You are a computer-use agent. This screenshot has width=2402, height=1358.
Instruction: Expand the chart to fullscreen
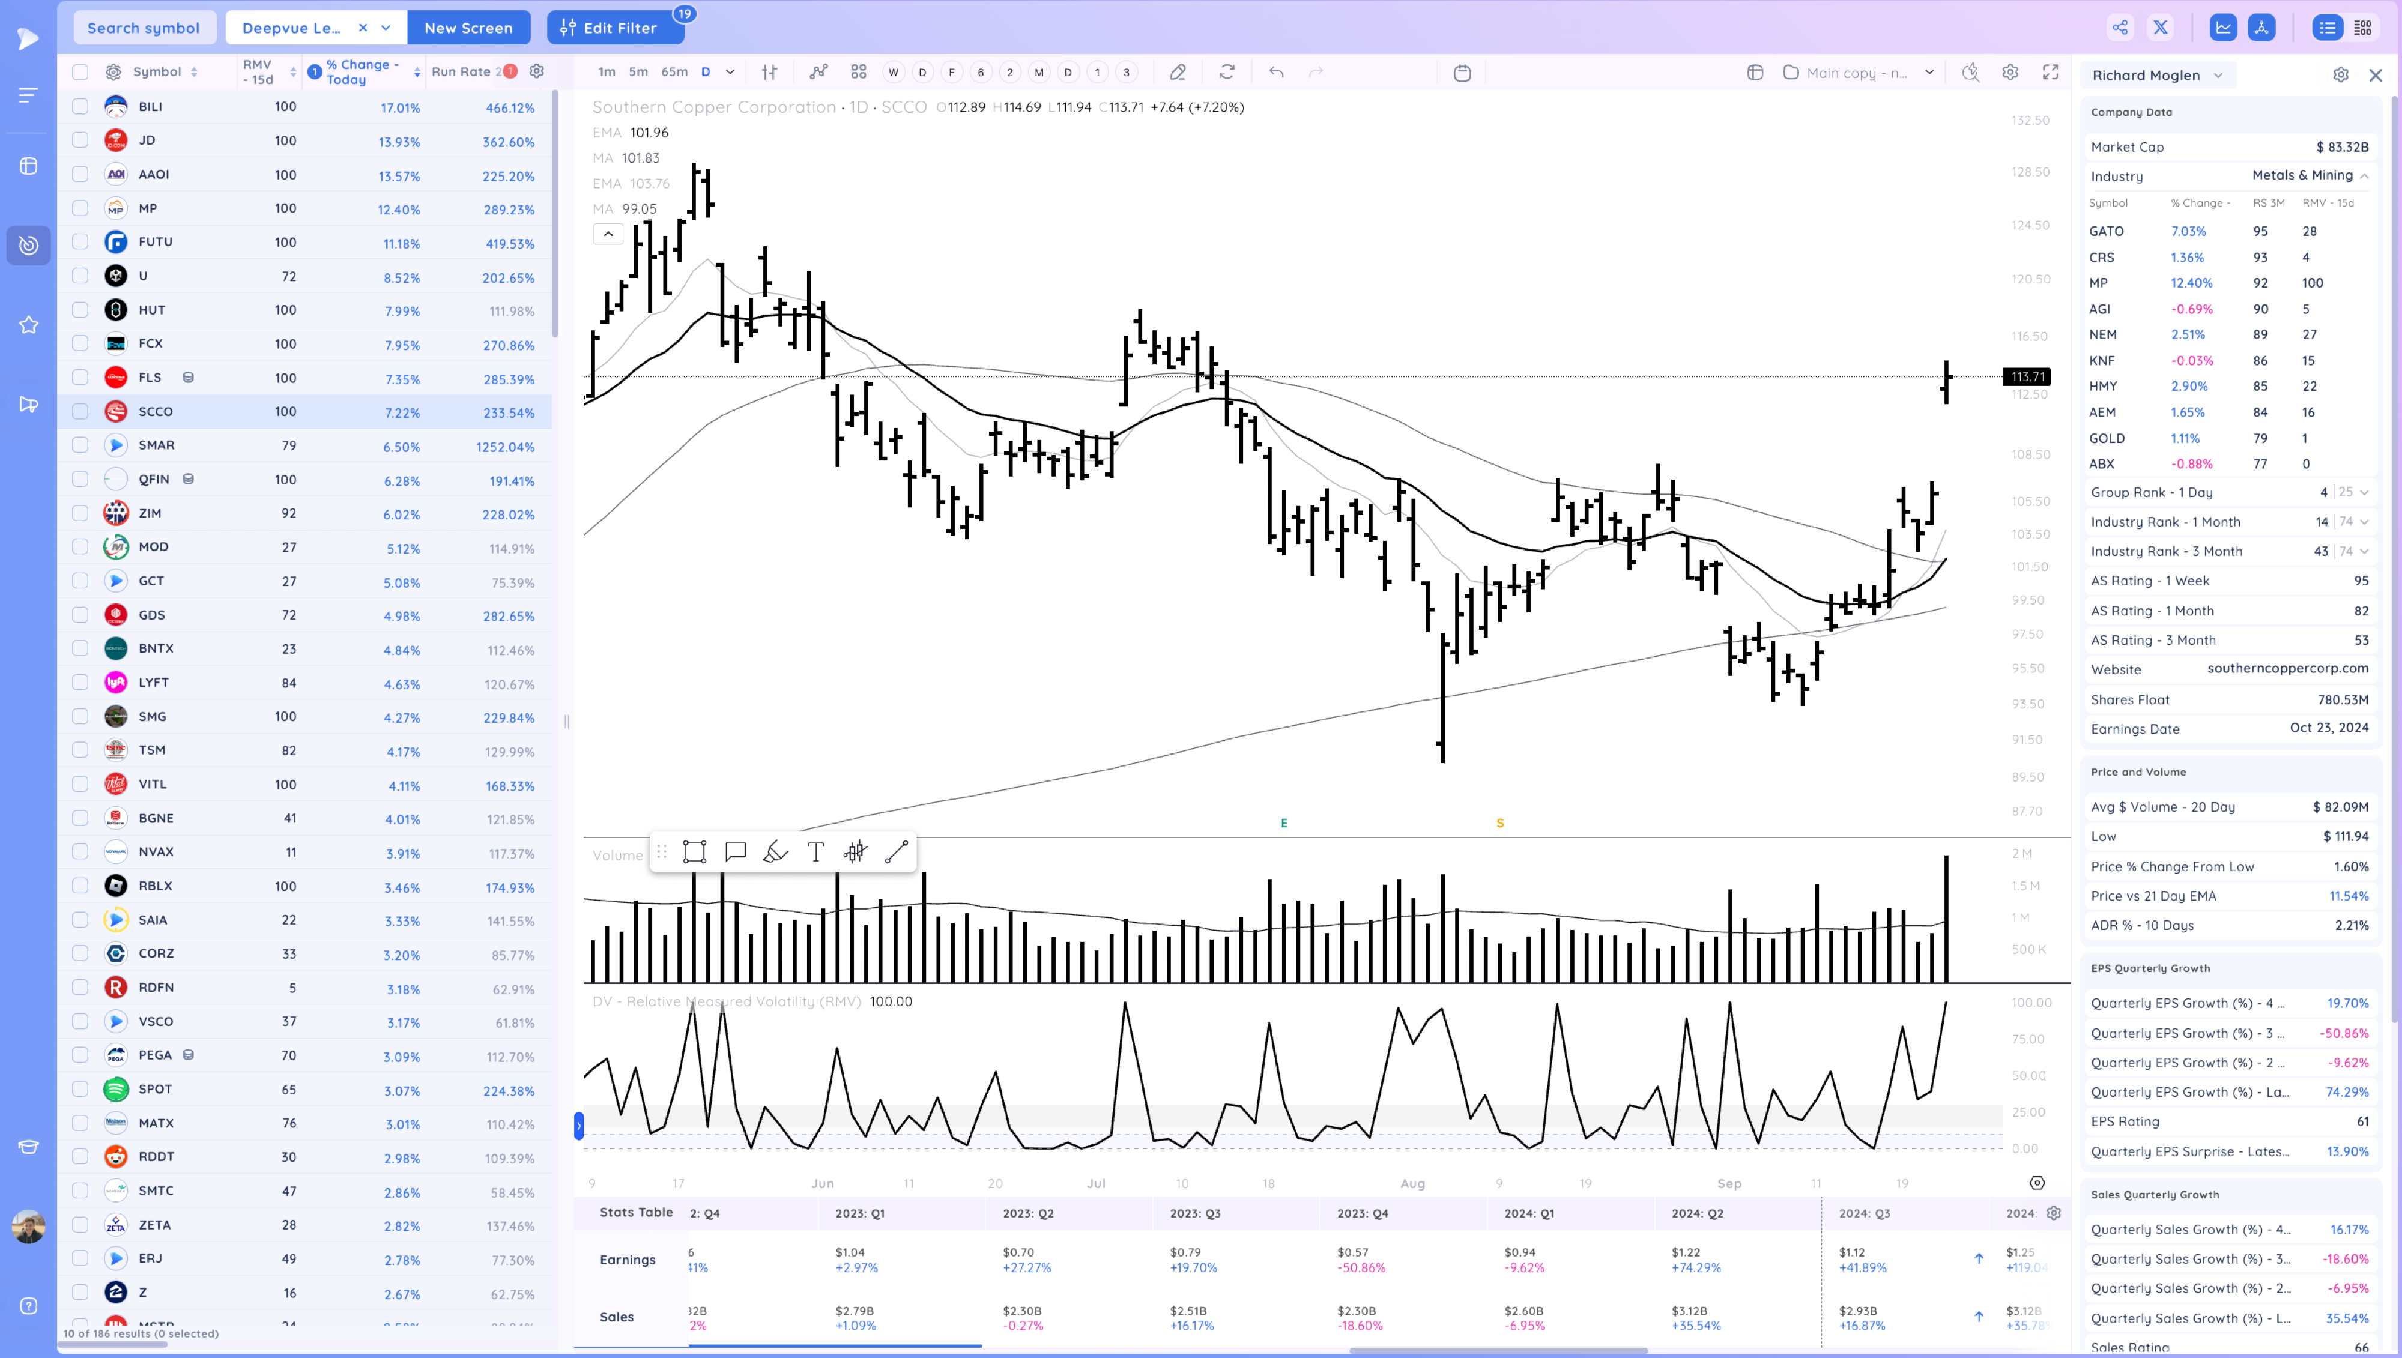coord(2051,72)
